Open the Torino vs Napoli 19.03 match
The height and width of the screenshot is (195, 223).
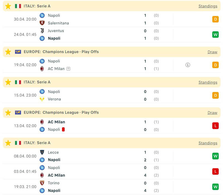98,187
